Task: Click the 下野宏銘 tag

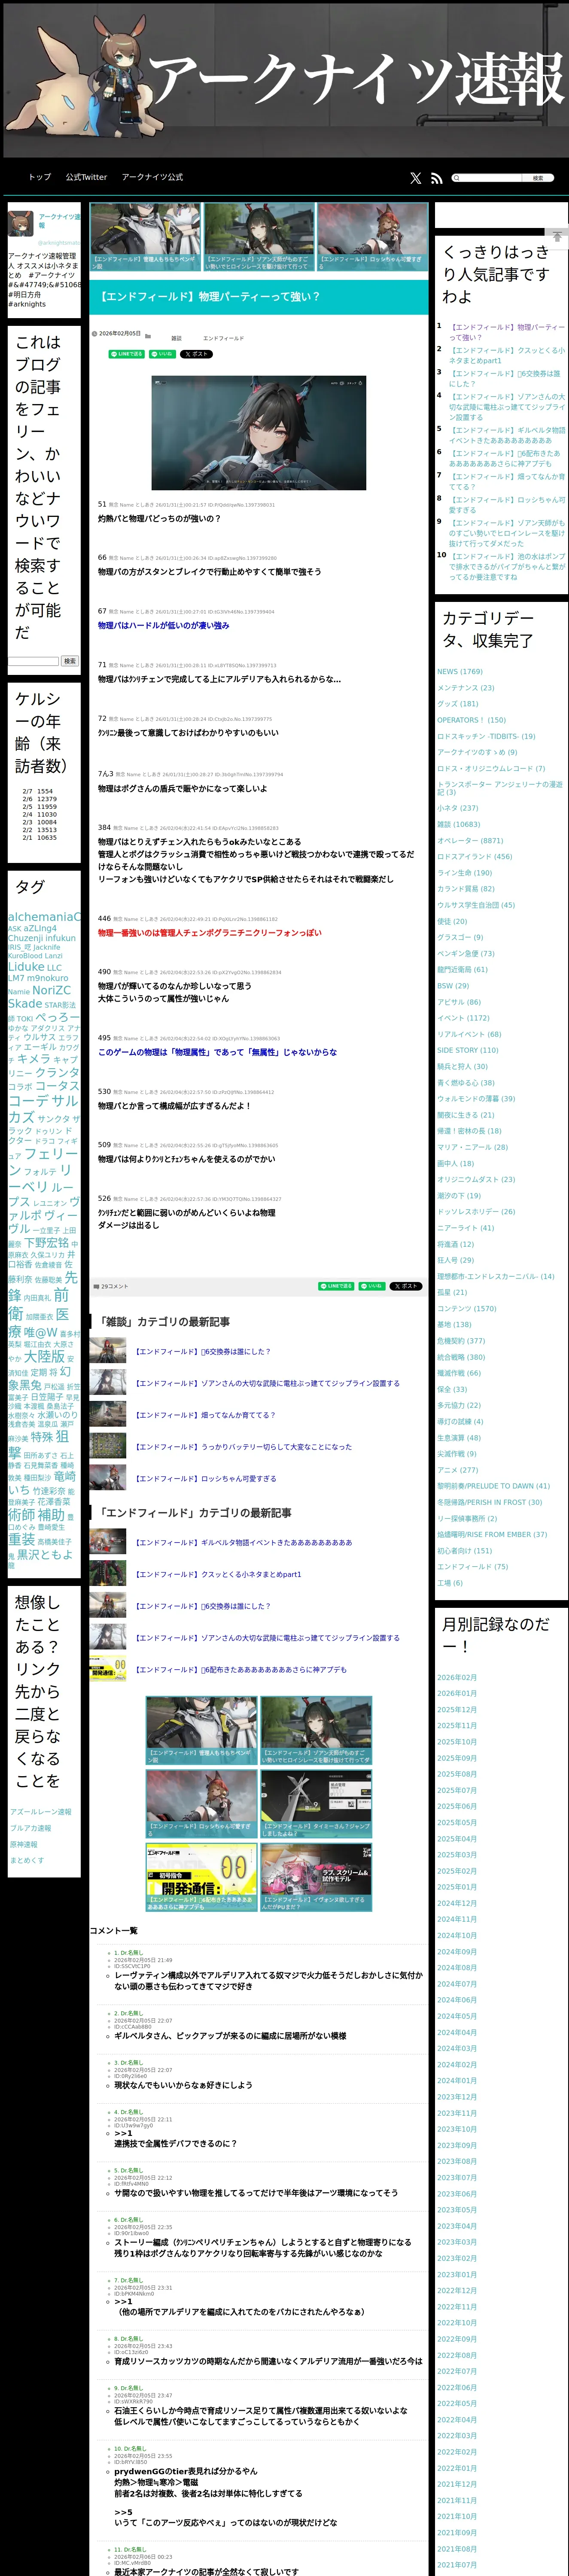Action: pyautogui.click(x=46, y=1242)
